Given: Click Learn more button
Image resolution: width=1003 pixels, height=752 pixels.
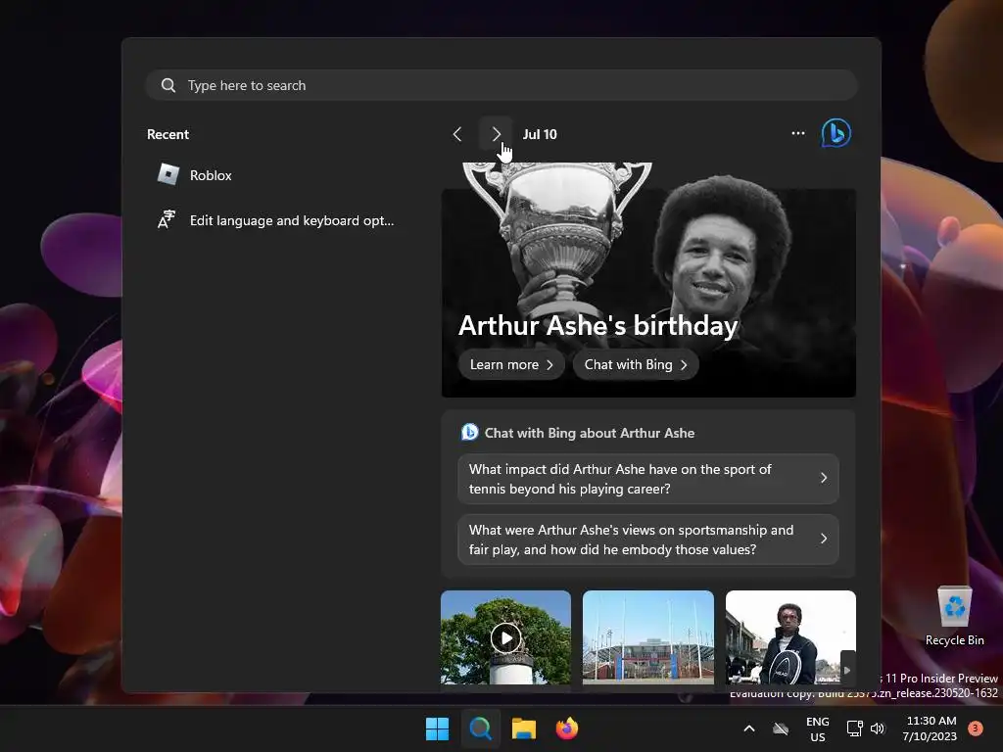Looking at the screenshot, I should tap(511, 364).
